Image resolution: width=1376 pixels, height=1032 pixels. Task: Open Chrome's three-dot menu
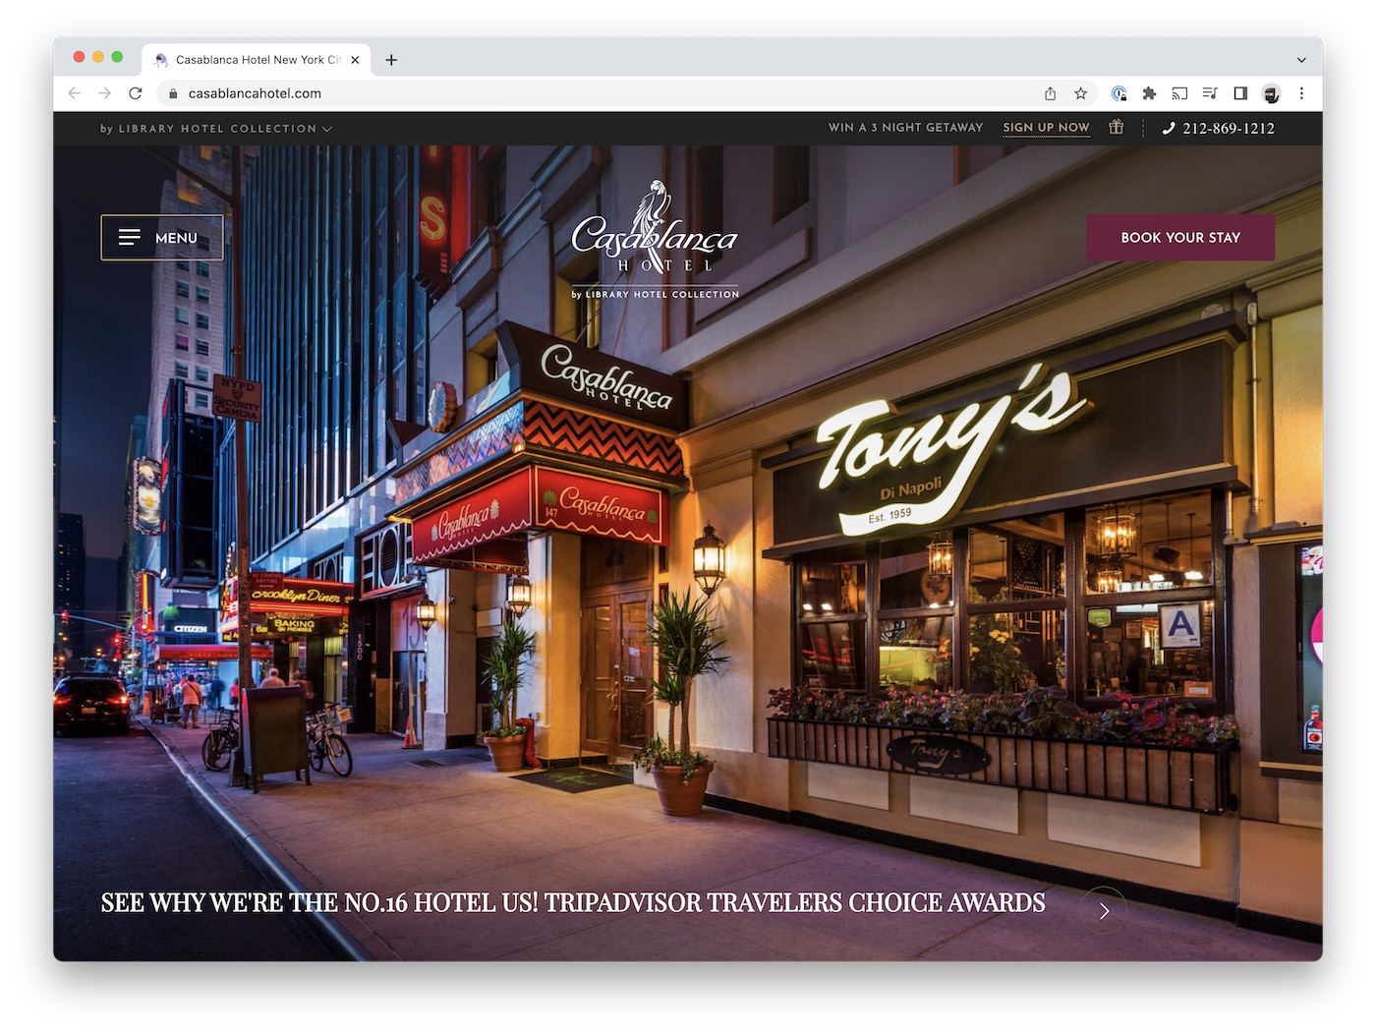pyautogui.click(x=1301, y=93)
